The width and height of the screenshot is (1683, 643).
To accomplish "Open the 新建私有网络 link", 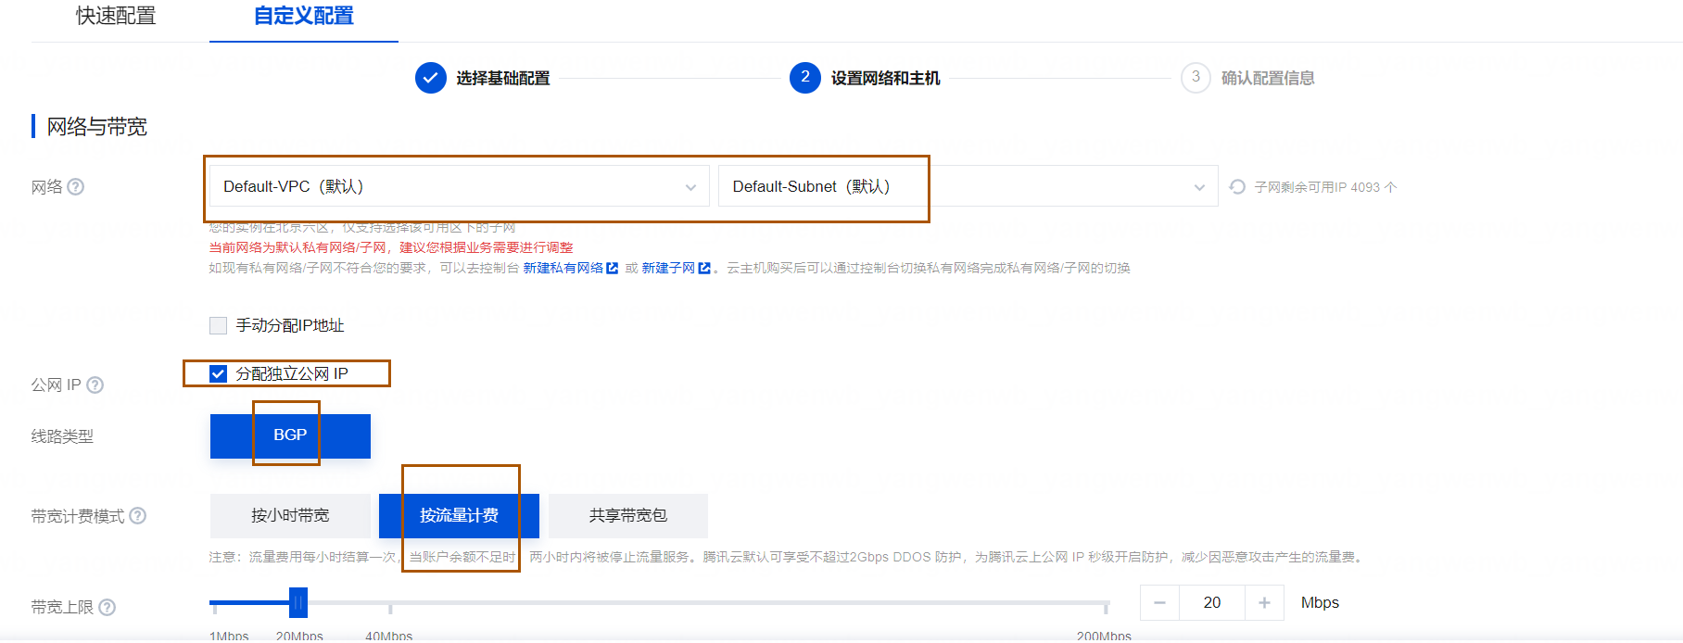I will (563, 268).
